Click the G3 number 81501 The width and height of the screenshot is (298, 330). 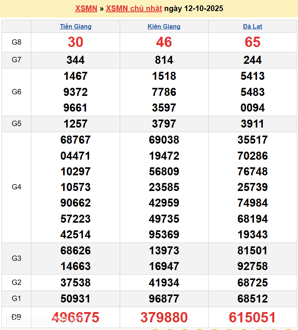(x=252, y=251)
